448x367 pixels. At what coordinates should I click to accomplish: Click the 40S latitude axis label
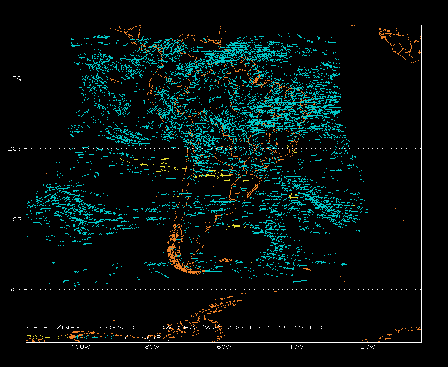tap(15, 219)
